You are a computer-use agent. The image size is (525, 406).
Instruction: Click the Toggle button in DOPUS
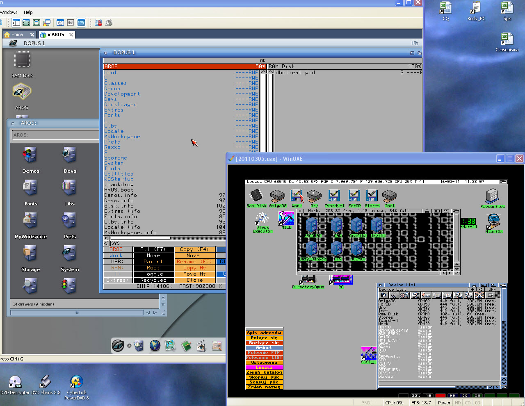(153, 274)
